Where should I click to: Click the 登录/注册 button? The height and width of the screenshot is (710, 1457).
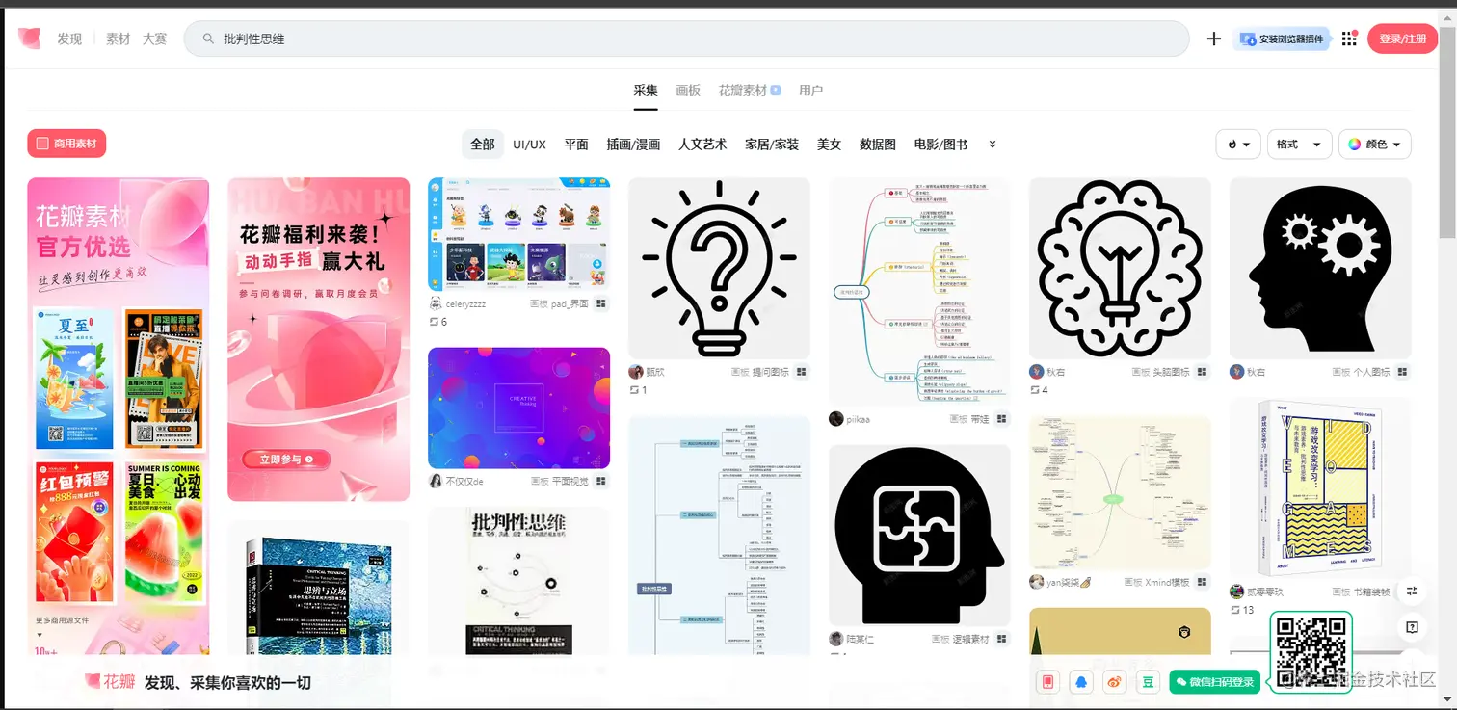tap(1402, 39)
